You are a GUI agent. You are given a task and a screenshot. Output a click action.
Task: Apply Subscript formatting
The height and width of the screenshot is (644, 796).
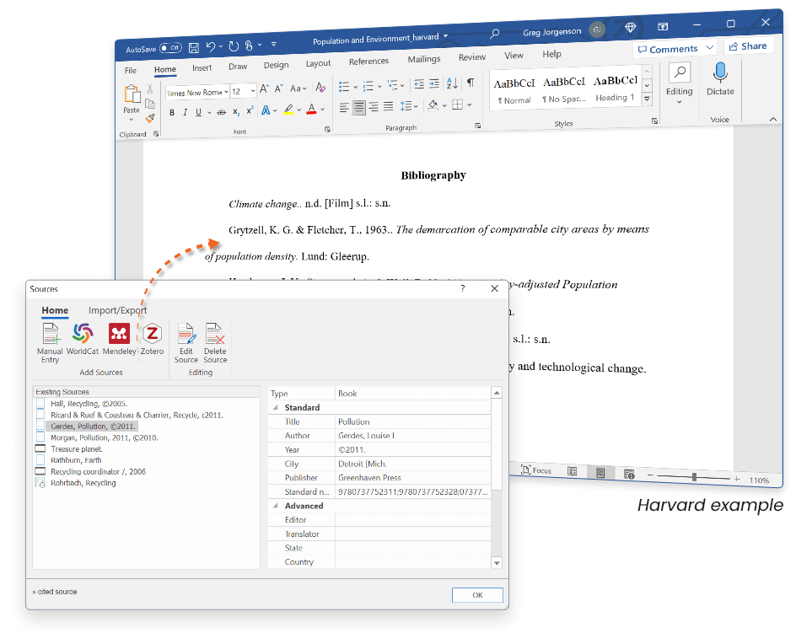pyautogui.click(x=236, y=111)
